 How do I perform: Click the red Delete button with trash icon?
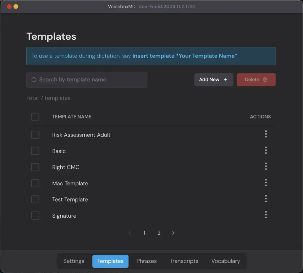(256, 80)
